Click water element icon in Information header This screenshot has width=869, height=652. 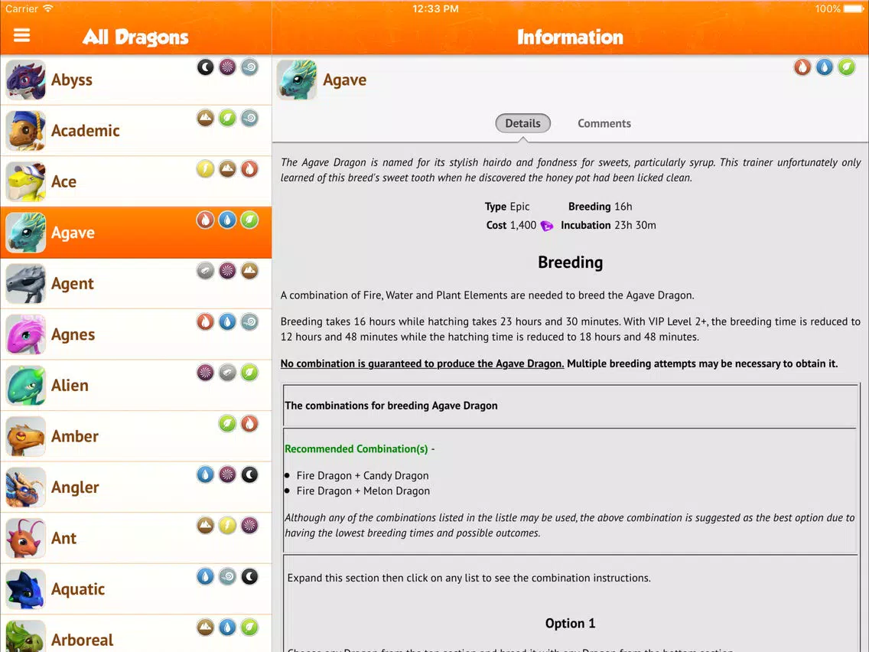(x=824, y=67)
